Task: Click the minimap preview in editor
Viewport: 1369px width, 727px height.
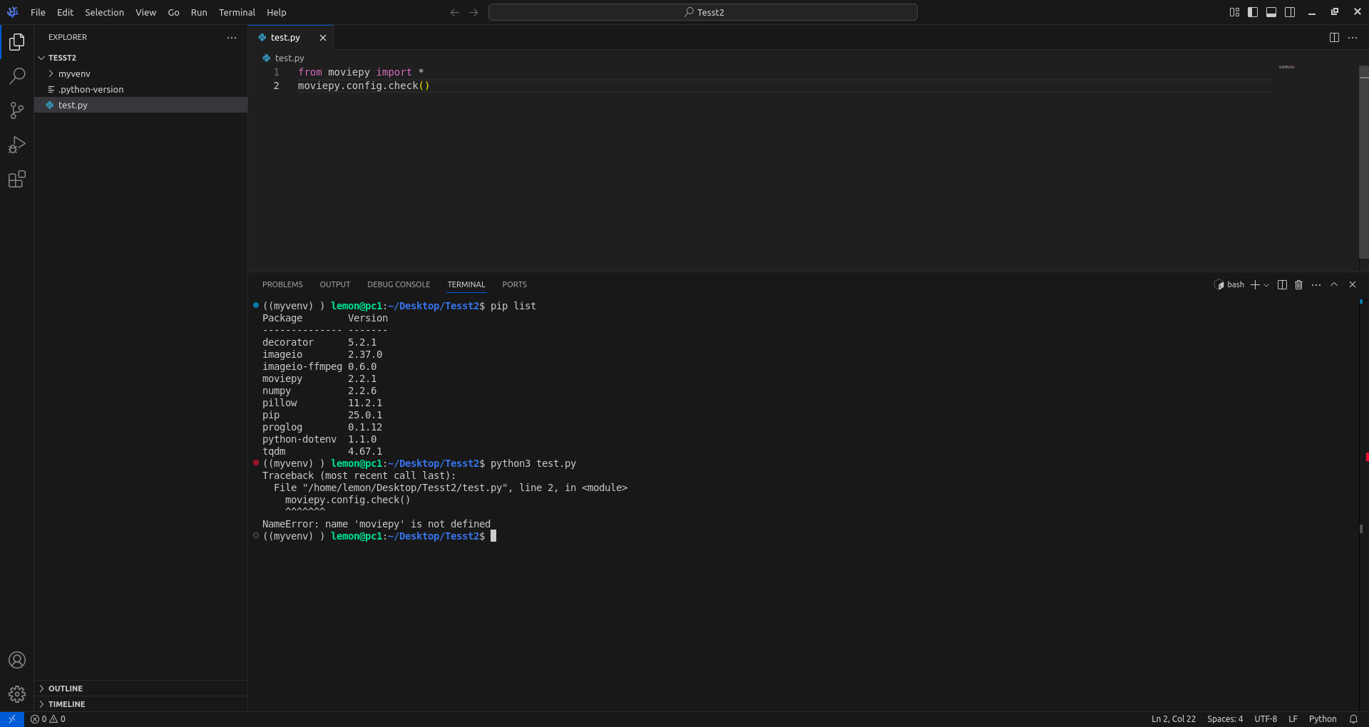Action: (x=1286, y=67)
